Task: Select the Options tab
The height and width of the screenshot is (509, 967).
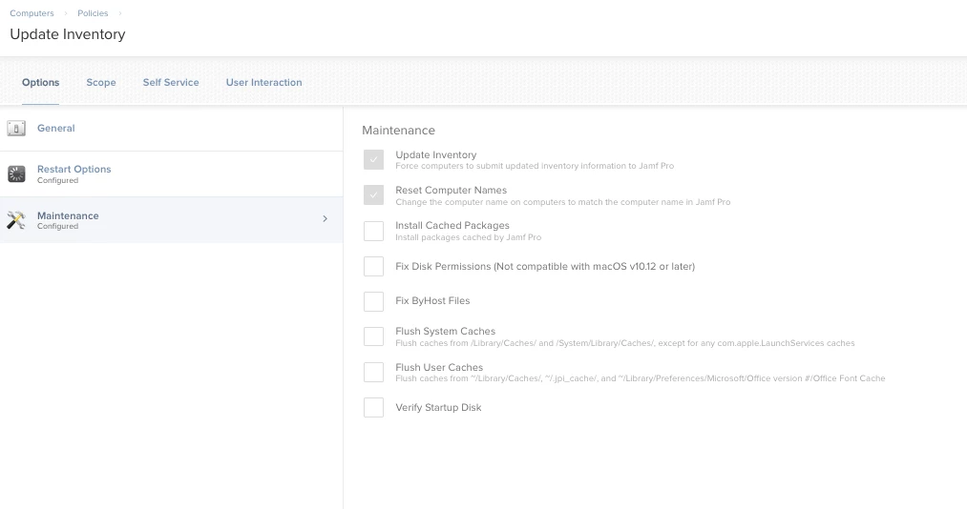Action: 41,83
